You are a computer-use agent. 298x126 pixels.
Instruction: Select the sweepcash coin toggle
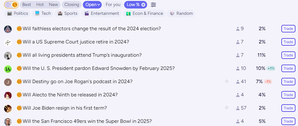click(x=14, y=5)
